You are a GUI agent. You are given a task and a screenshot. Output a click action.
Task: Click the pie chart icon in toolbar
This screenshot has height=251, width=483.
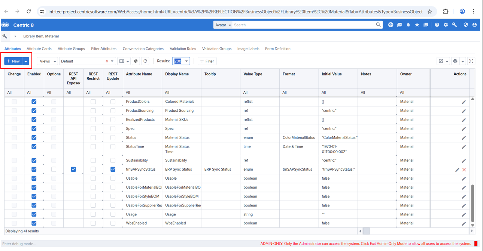(x=136, y=61)
